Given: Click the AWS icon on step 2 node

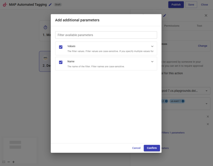Looking at the screenshot, I should coord(45,58).
